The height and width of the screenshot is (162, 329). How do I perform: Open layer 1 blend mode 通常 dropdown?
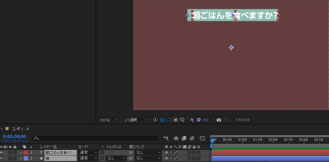coord(88,153)
